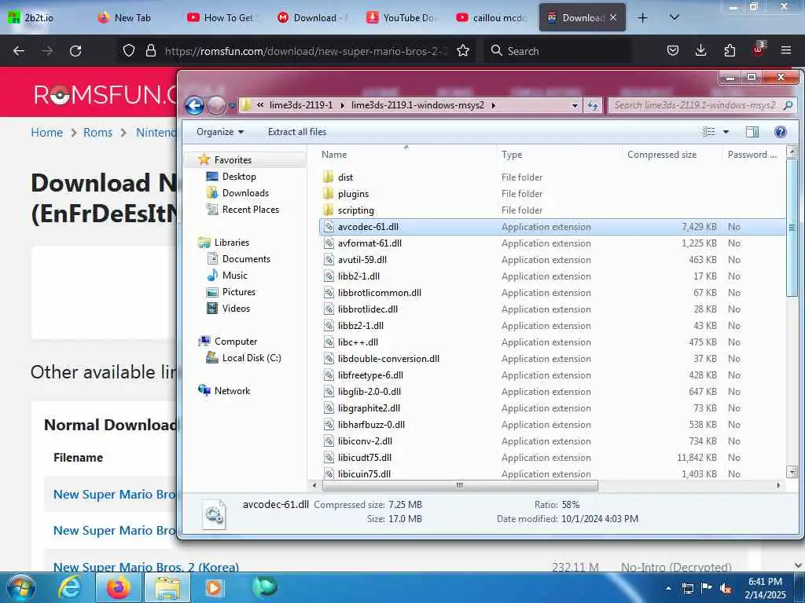Select the scripting folder icon
This screenshot has height=603, width=805.
329,210
